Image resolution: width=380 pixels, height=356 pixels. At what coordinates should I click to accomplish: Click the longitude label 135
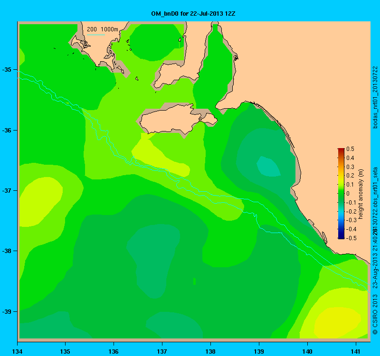click(65, 351)
